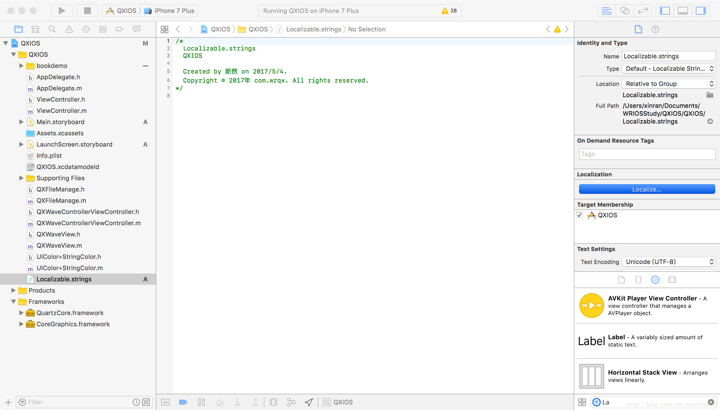720x410 pixels.
Task: Click QXIOS project in jump bar
Action: click(x=215, y=29)
